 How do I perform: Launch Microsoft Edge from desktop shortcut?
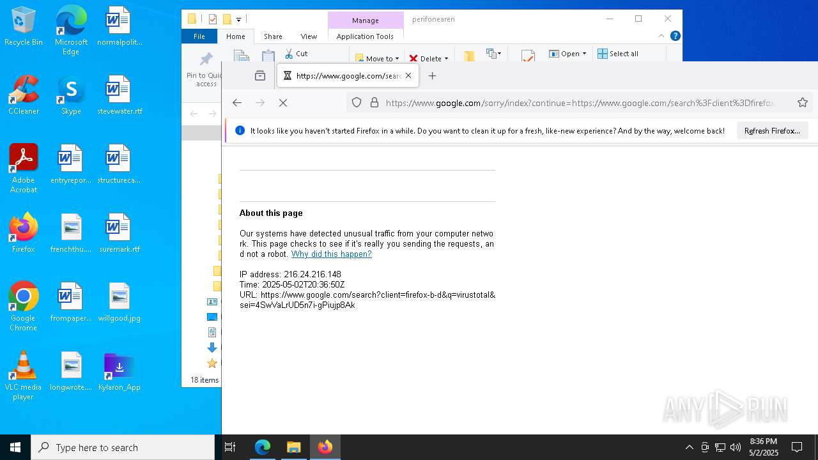coord(71,31)
